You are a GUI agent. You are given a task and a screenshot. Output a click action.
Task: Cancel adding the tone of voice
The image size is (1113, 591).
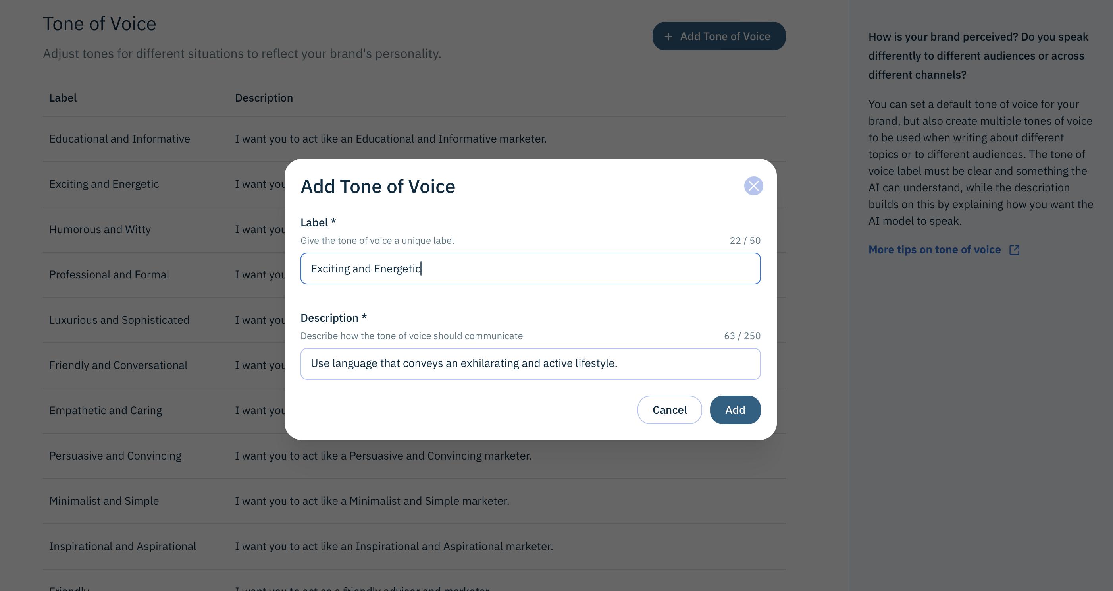tap(669, 410)
